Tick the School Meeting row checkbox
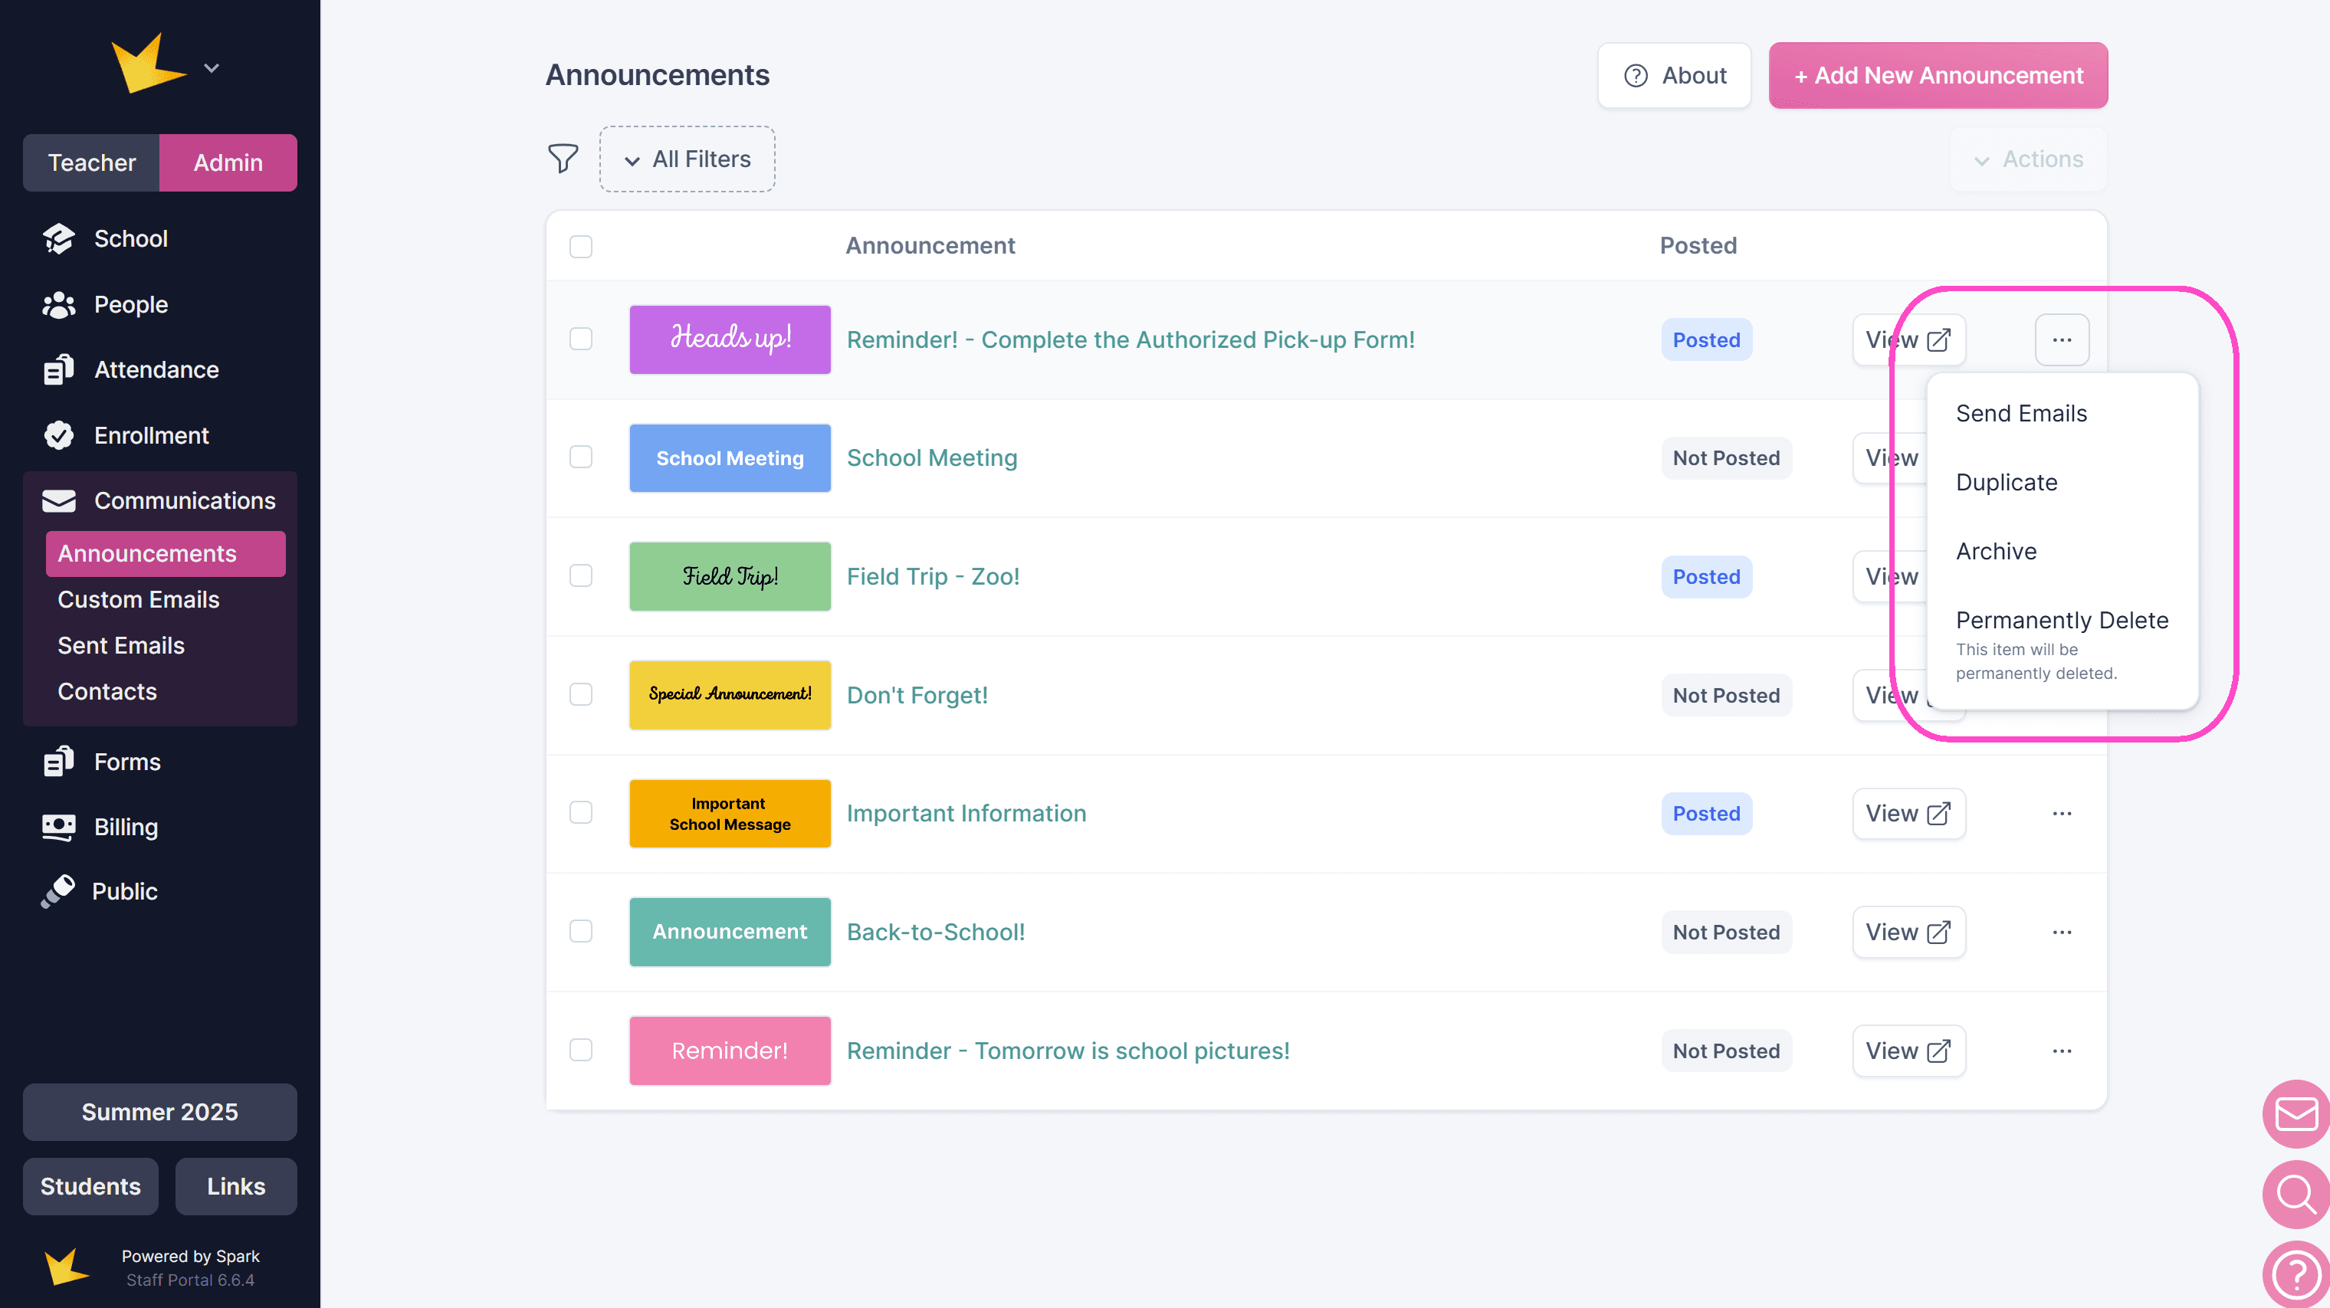This screenshot has width=2330, height=1308. (x=581, y=457)
